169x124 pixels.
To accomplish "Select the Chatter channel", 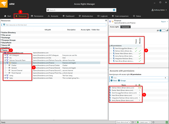I will [x=14, y=65].
